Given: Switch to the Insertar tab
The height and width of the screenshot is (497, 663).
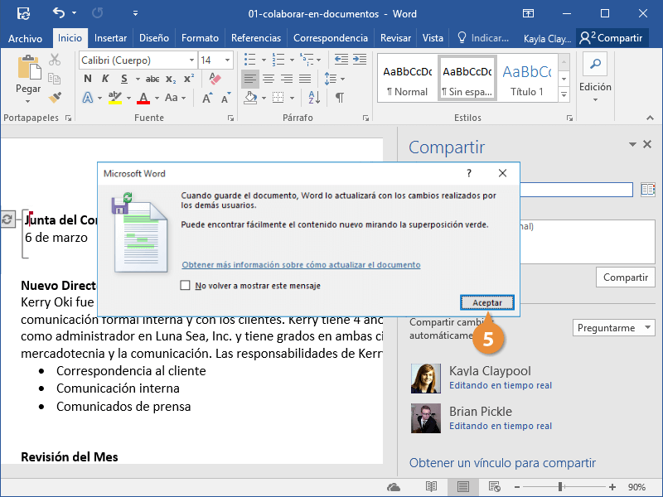Looking at the screenshot, I should (x=110, y=38).
